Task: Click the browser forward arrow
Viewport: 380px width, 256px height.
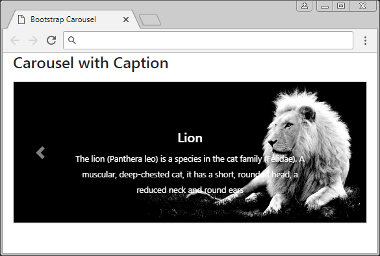Action: click(x=33, y=40)
